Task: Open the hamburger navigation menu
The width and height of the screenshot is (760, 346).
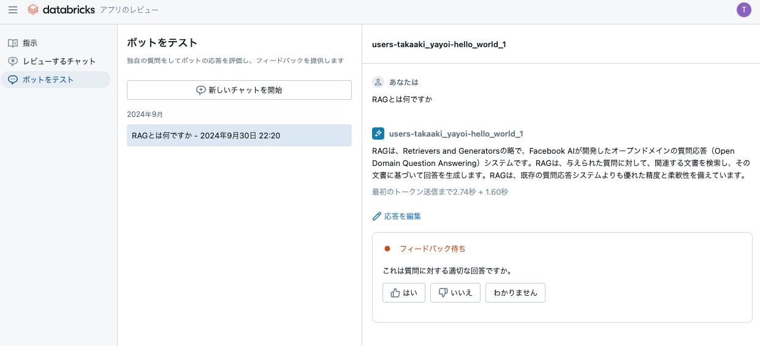Action: [13, 10]
